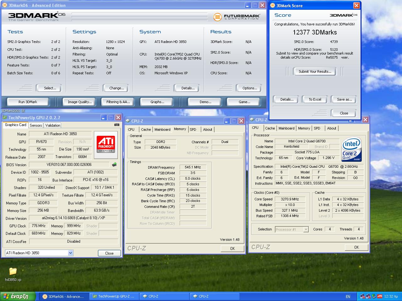Click Save as button in score window

344,99
